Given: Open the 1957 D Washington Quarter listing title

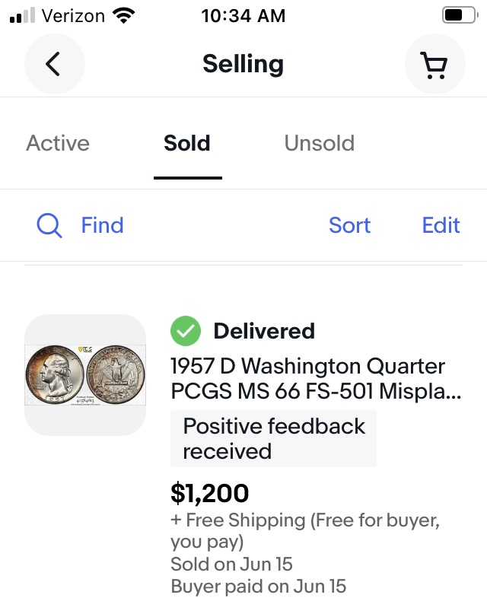Looking at the screenshot, I should pos(307,380).
